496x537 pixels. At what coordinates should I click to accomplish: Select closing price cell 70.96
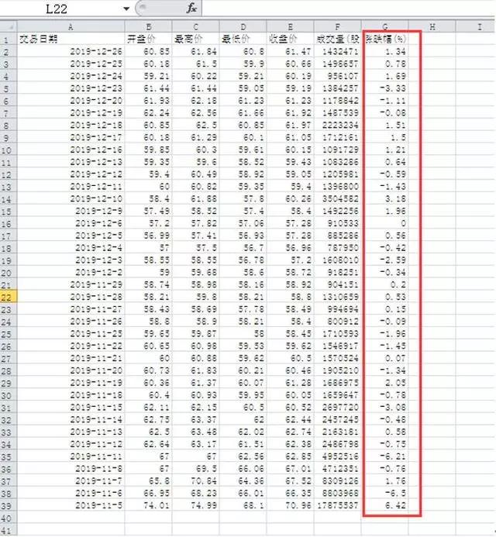[290, 505]
